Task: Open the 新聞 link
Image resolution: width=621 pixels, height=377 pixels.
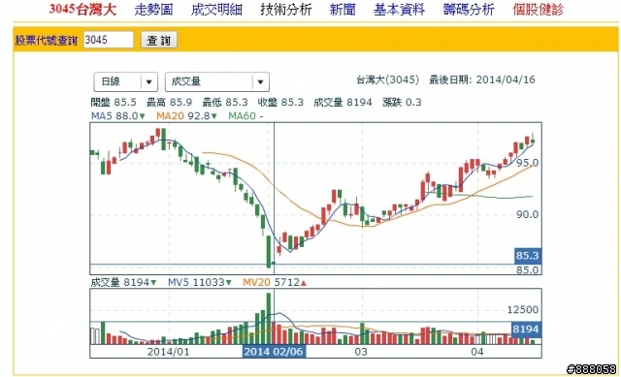Action: point(343,10)
